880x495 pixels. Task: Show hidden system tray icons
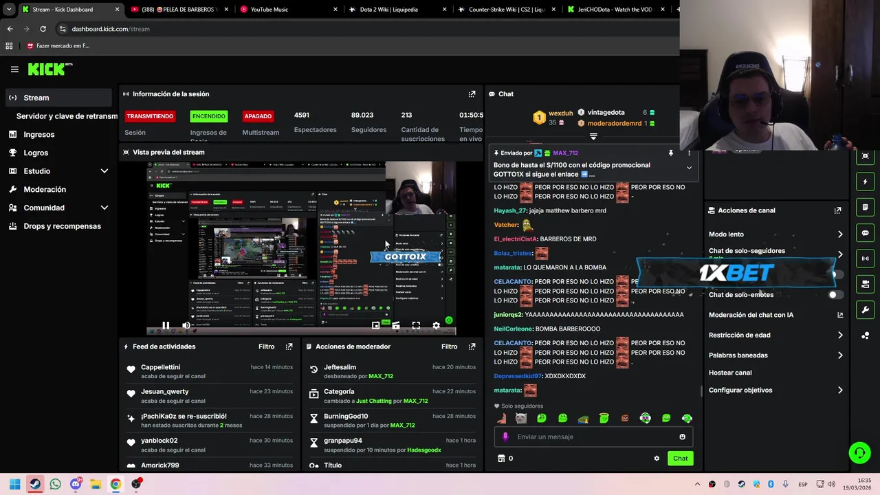point(697,485)
